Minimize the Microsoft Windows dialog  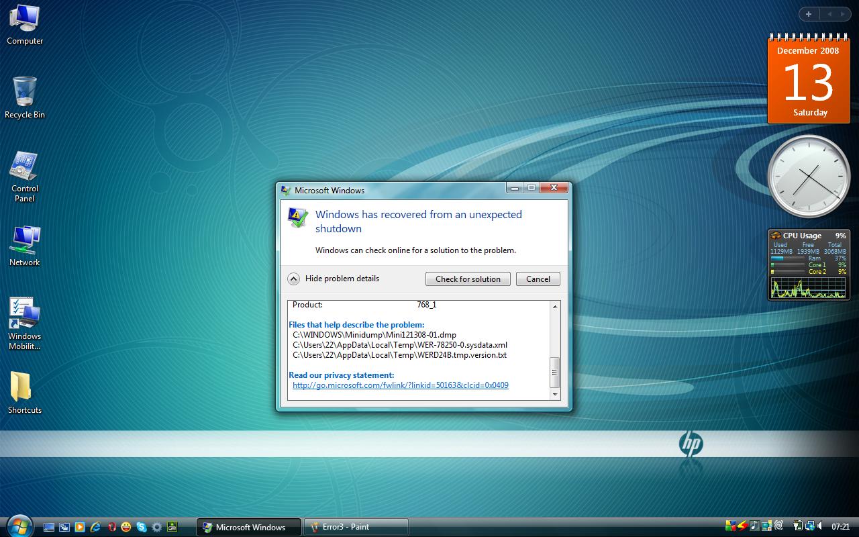click(x=515, y=187)
